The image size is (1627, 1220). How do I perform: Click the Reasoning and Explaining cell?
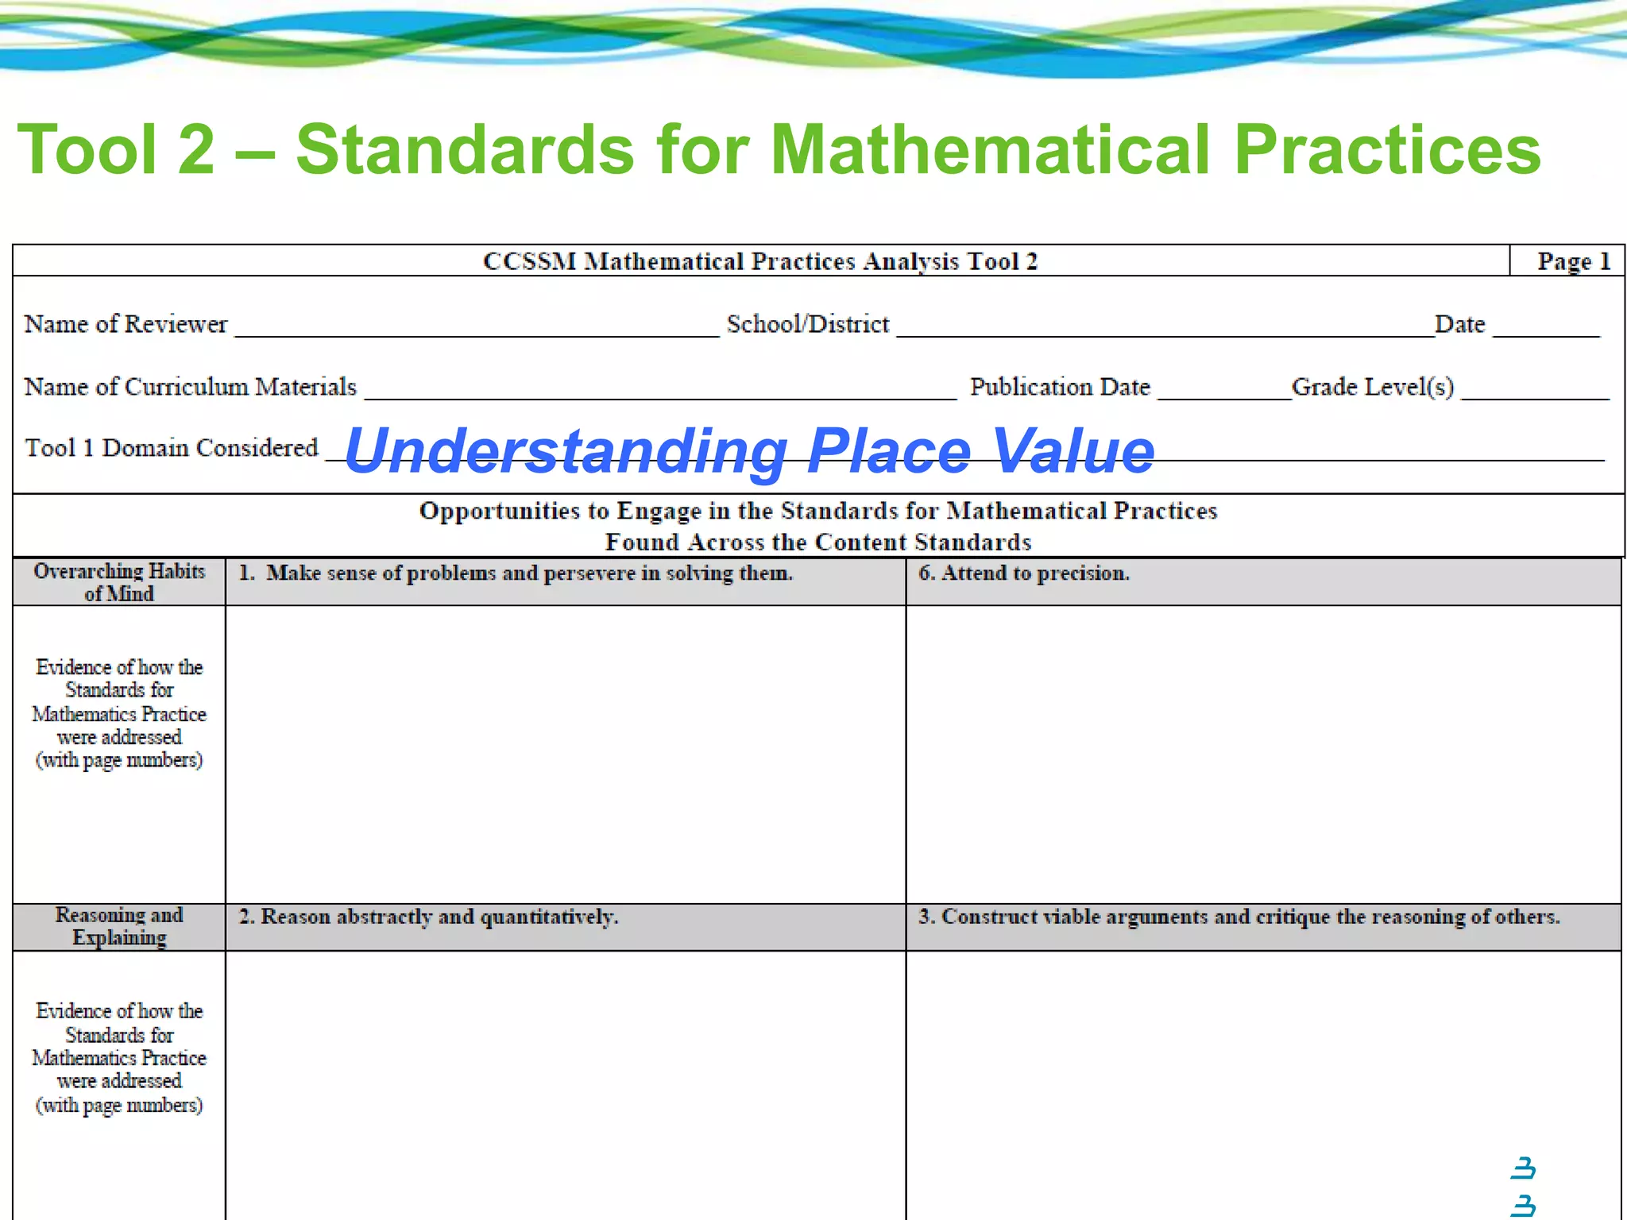coord(119,927)
